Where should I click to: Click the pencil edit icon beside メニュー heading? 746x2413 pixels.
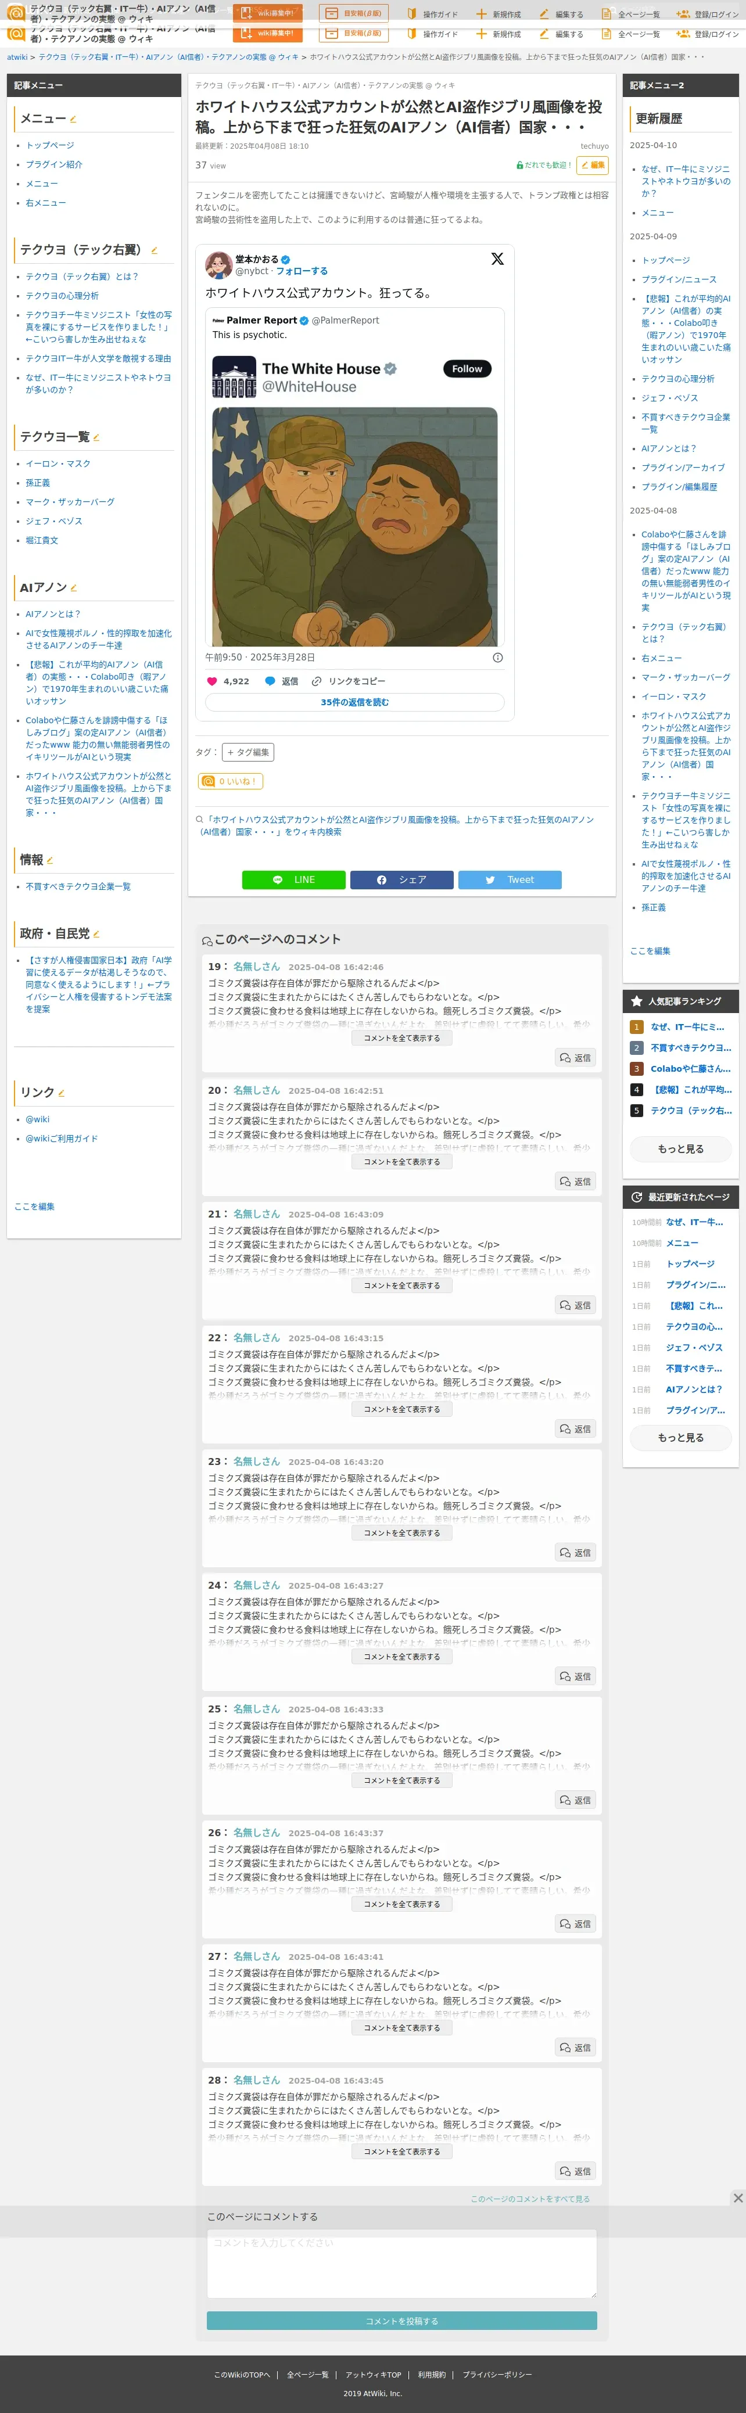(73, 119)
